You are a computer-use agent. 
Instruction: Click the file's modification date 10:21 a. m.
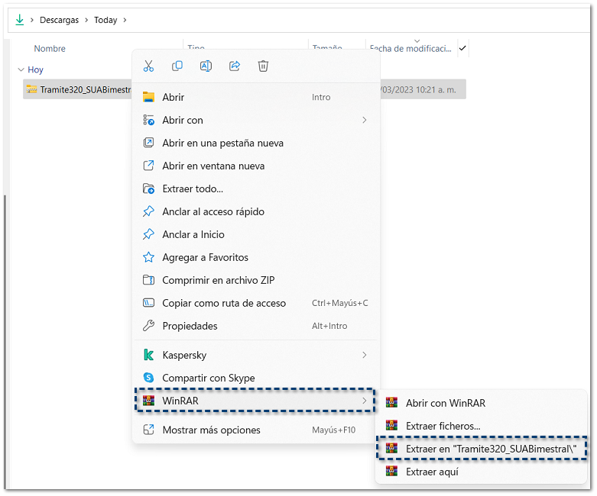coord(418,90)
